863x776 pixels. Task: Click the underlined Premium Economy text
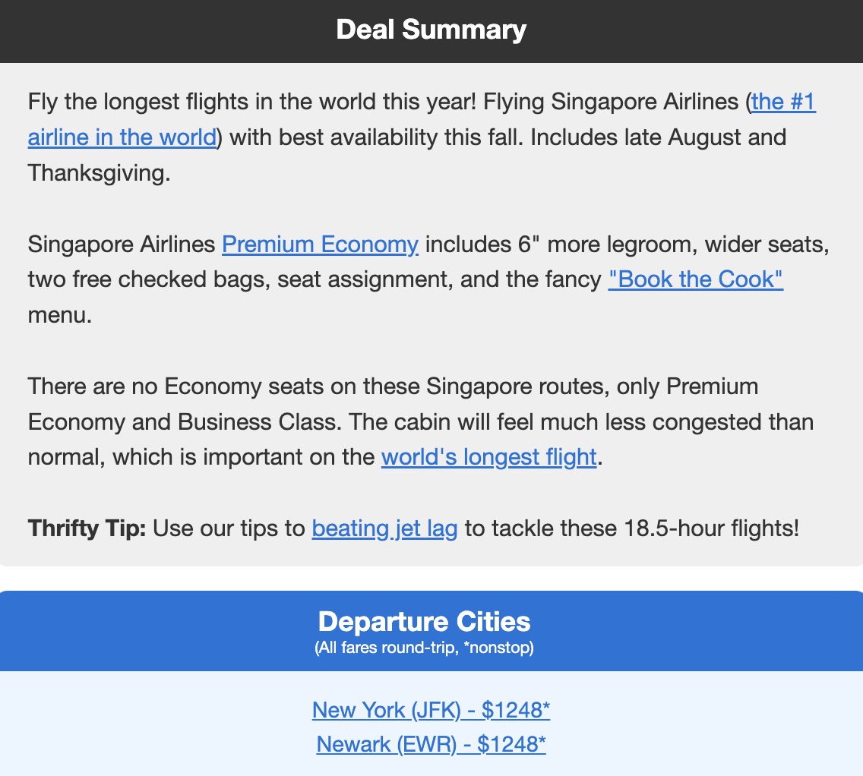tap(319, 244)
